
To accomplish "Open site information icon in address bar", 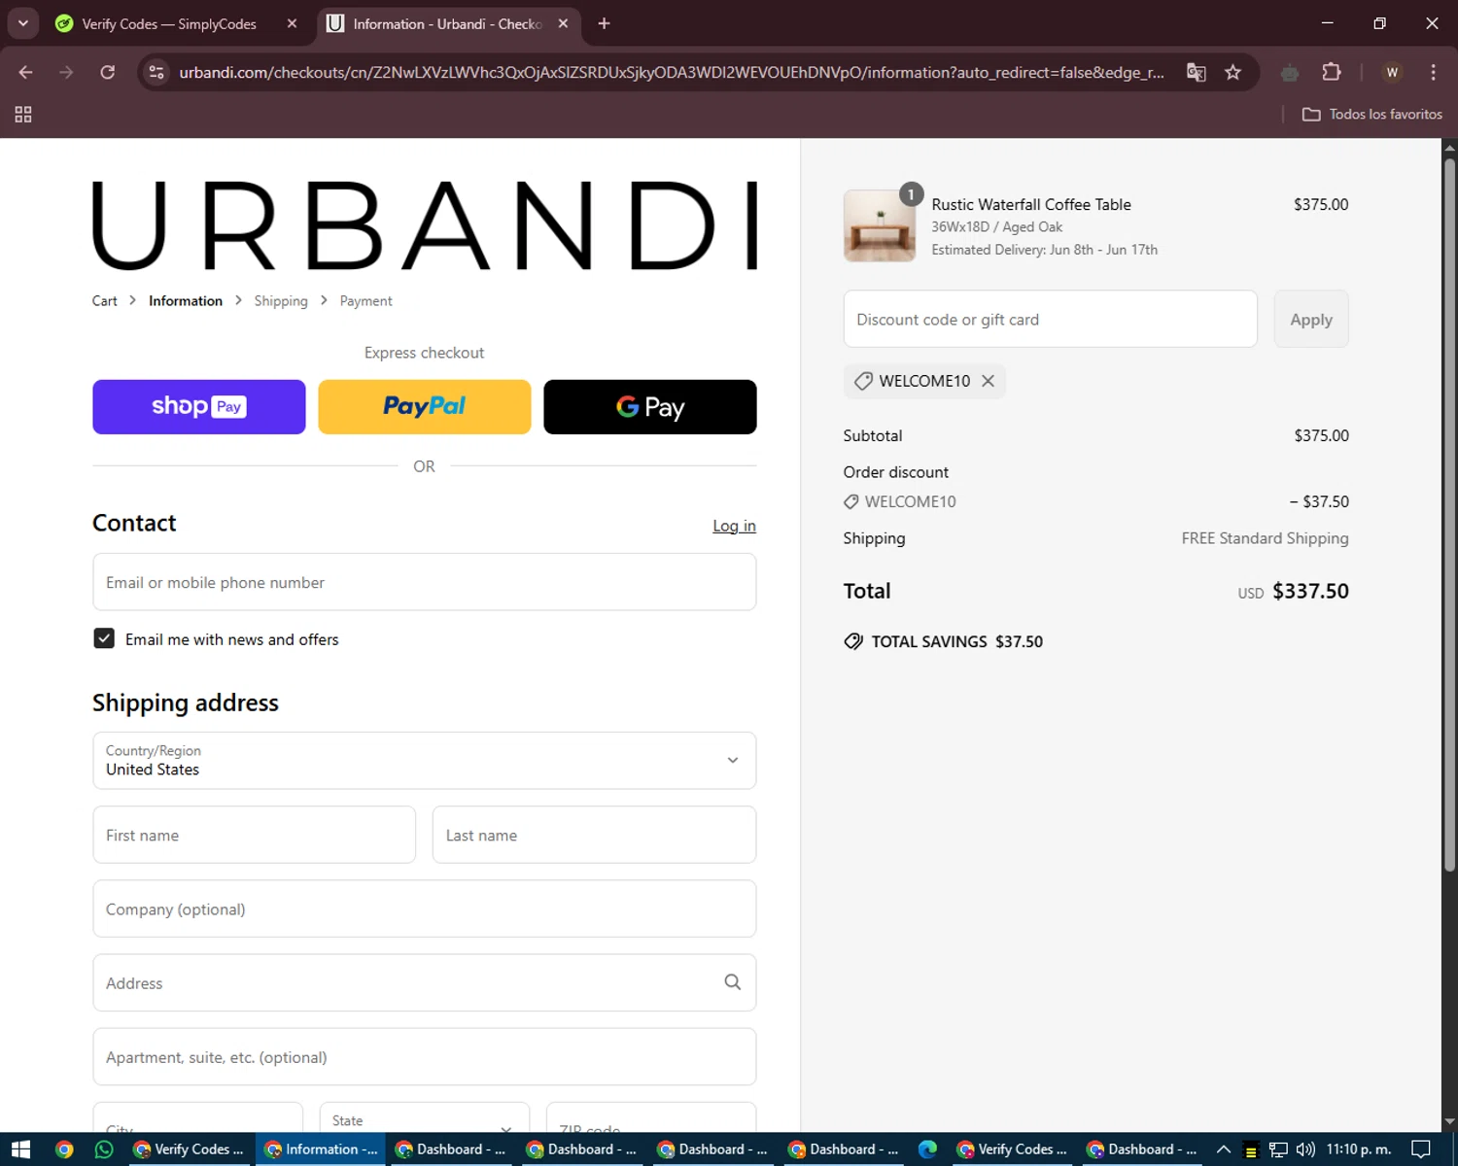I will tap(156, 72).
